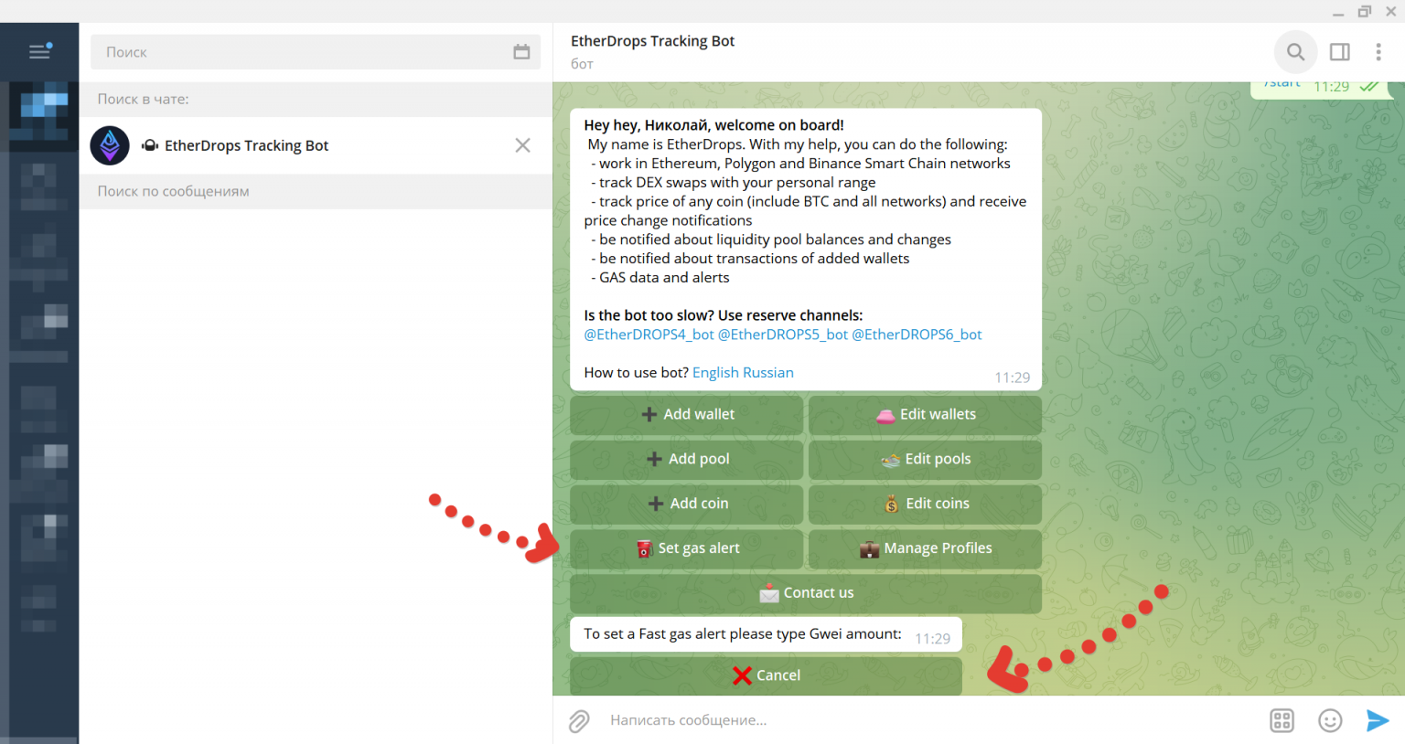Click the welcome message heading text
Screen dimensions: 1405x744
(713, 125)
